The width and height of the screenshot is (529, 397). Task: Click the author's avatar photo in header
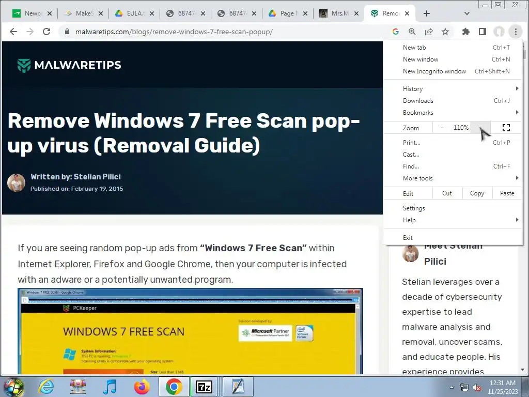pyautogui.click(x=16, y=183)
